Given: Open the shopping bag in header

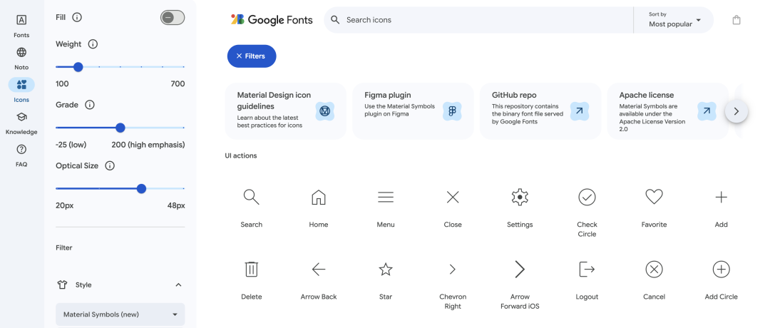Looking at the screenshot, I should pos(736,20).
